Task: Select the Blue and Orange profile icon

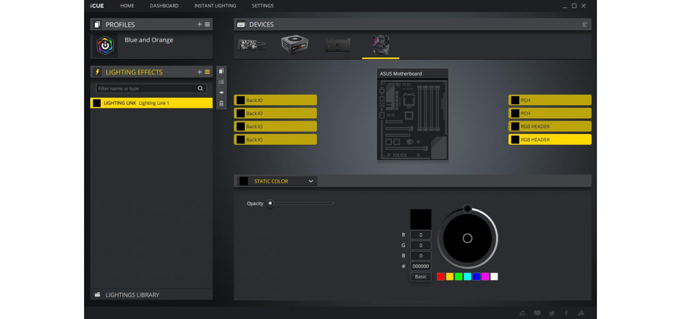Action: (x=105, y=46)
